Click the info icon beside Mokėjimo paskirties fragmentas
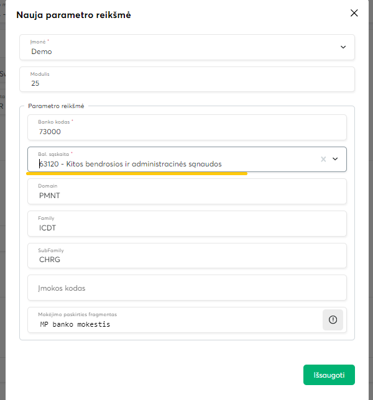 pyautogui.click(x=333, y=319)
